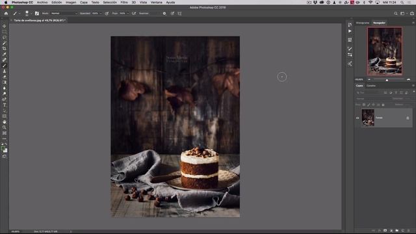Open the Edit Toolbar three-dots menu
The image size is (416, 234).
point(5,138)
